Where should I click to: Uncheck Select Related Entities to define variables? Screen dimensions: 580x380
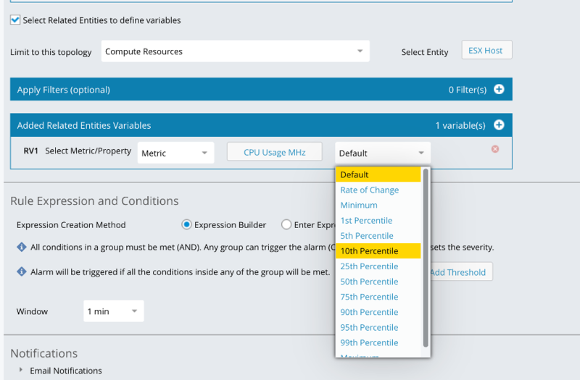pyautogui.click(x=15, y=20)
